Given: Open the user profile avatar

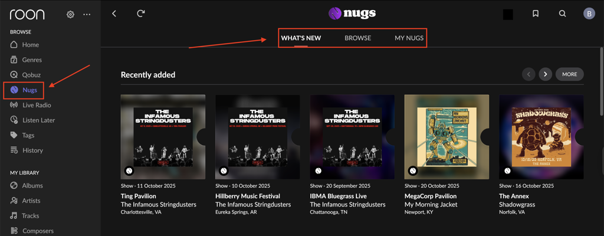Looking at the screenshot, I should (x=589, y=14).
